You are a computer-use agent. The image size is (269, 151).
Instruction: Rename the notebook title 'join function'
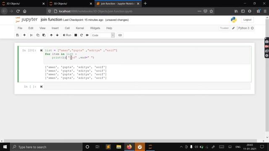click(x=51, y=20)
